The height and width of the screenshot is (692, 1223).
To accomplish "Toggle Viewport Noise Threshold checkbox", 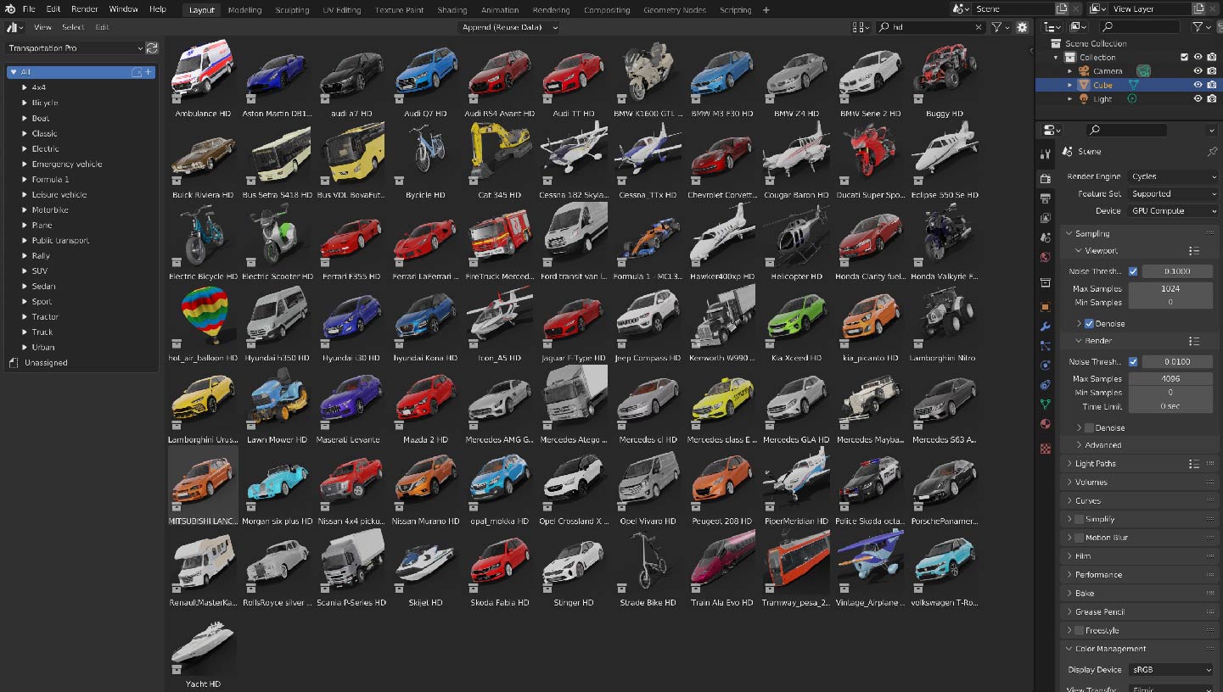I will coord(1133,271).
